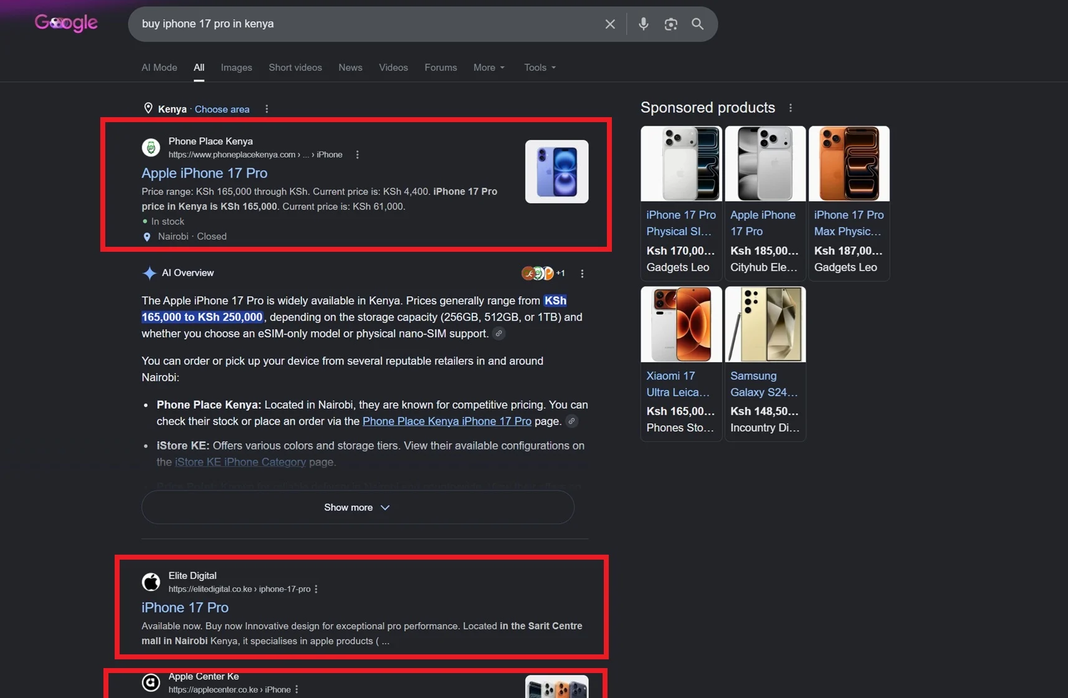The image size is (1068, 698).
Task: Clear the search query with X icon
Action: [x=610, y=24]
